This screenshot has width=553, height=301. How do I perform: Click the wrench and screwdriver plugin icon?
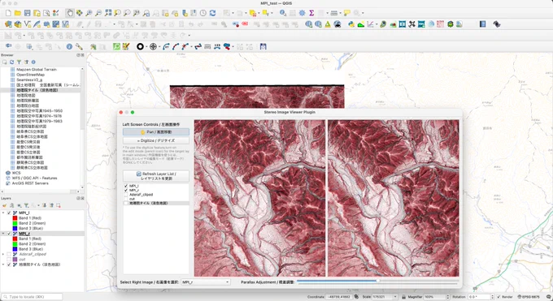click(x=79, y=46)
